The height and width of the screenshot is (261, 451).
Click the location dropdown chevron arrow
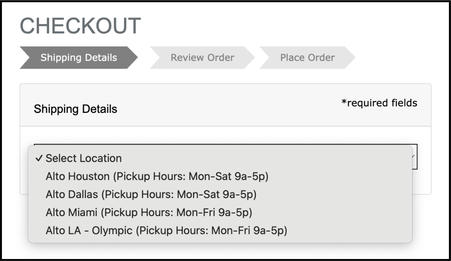tap(413, 156)
